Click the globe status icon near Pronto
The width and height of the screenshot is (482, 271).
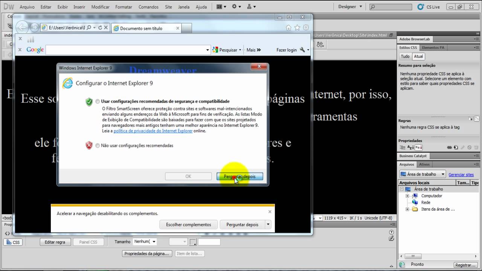[402, 265]
